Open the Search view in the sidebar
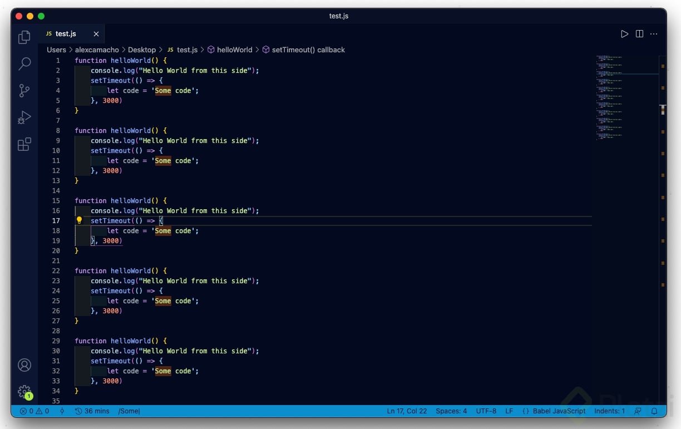This screenshot has height=429, width=681. 24,64
